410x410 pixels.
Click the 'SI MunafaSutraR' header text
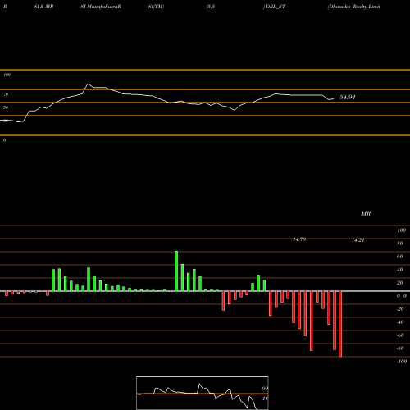(x=101, y=7)
